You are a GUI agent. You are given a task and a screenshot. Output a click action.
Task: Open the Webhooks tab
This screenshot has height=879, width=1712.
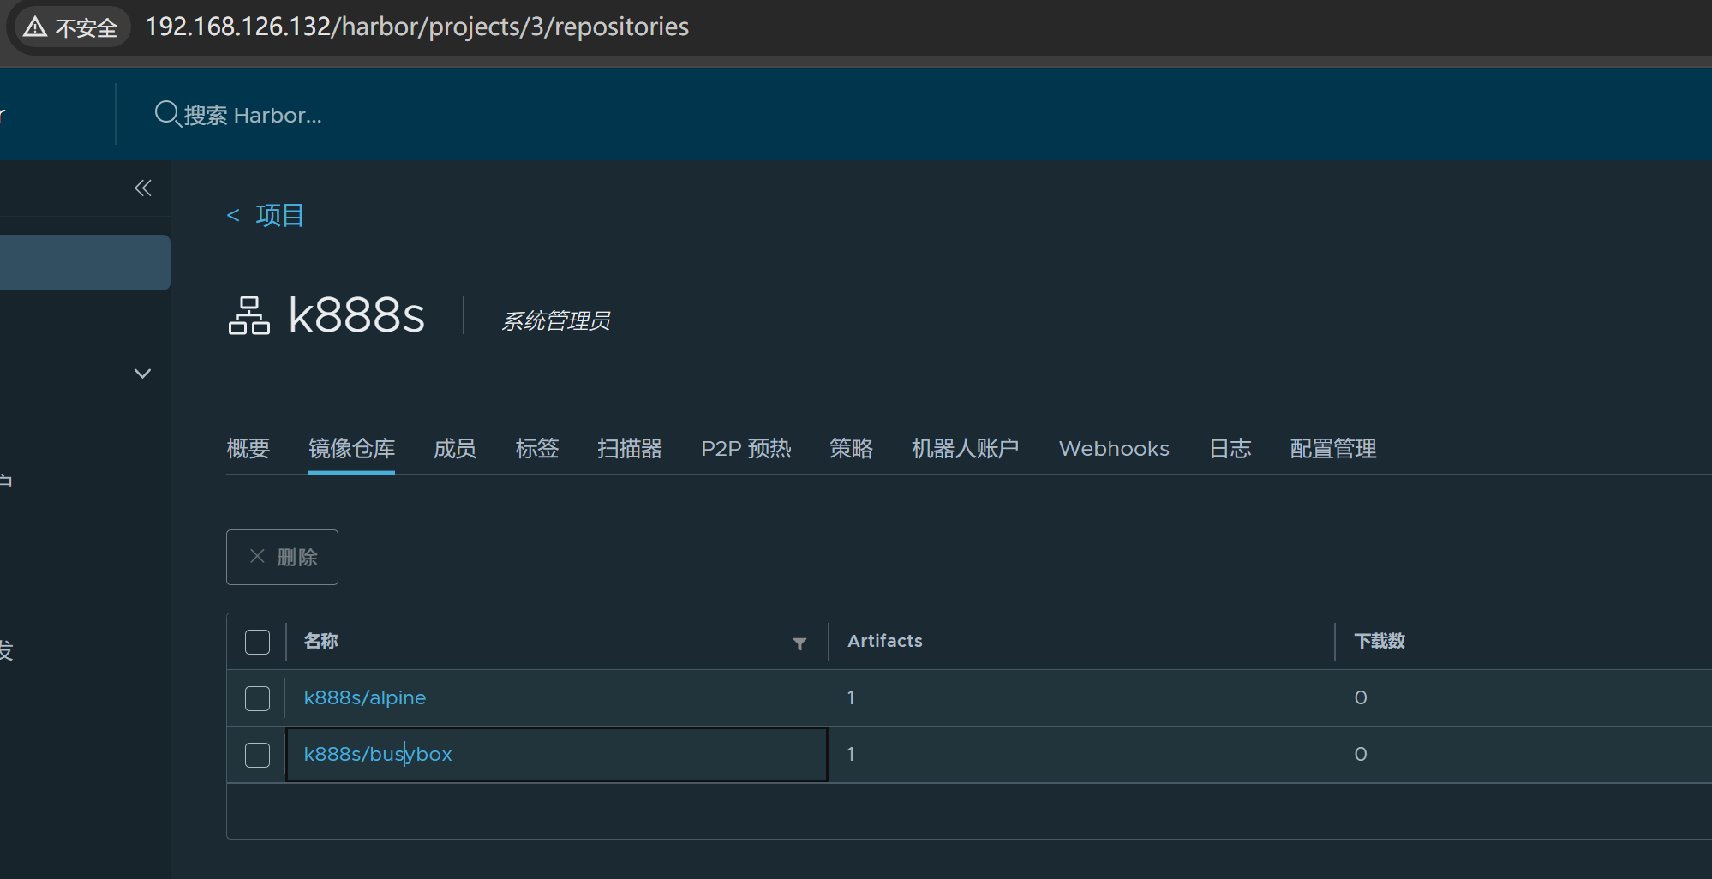(x=1113, y=449)
